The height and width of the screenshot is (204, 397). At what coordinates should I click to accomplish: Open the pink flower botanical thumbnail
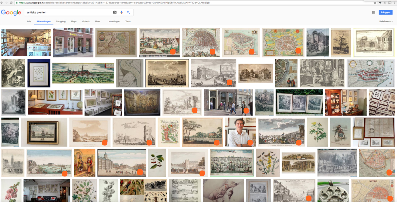point(11,191)
